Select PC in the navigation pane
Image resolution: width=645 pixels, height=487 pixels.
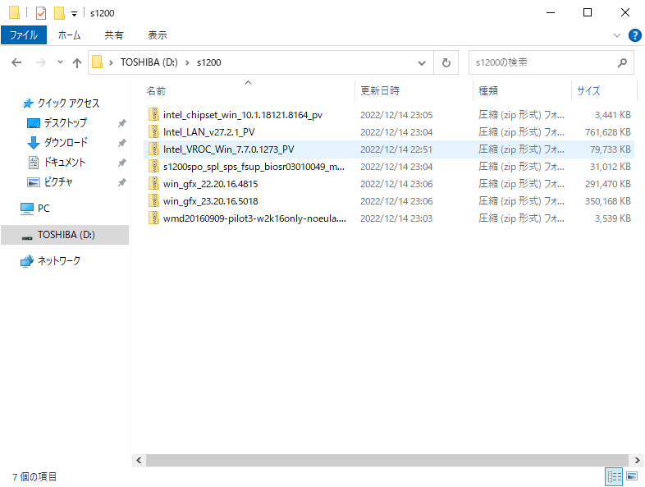(43, 209)
